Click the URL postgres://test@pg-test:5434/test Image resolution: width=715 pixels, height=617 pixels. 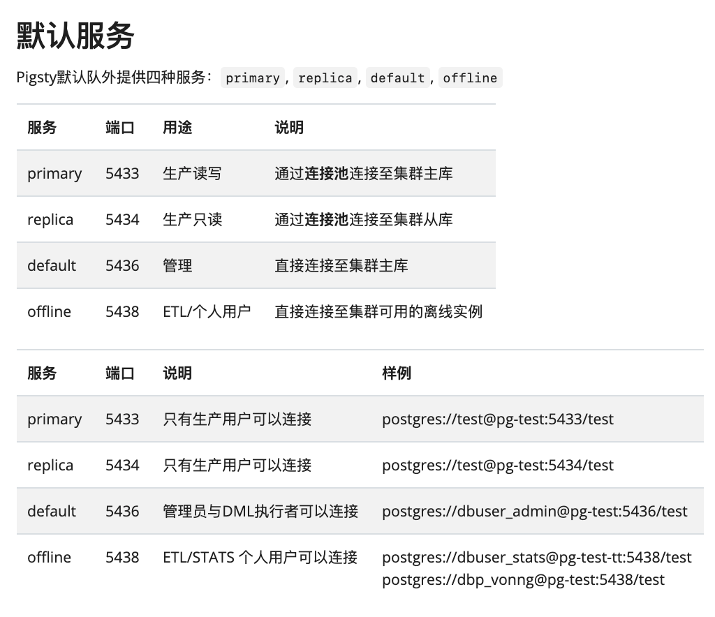(x=498, y=465)
